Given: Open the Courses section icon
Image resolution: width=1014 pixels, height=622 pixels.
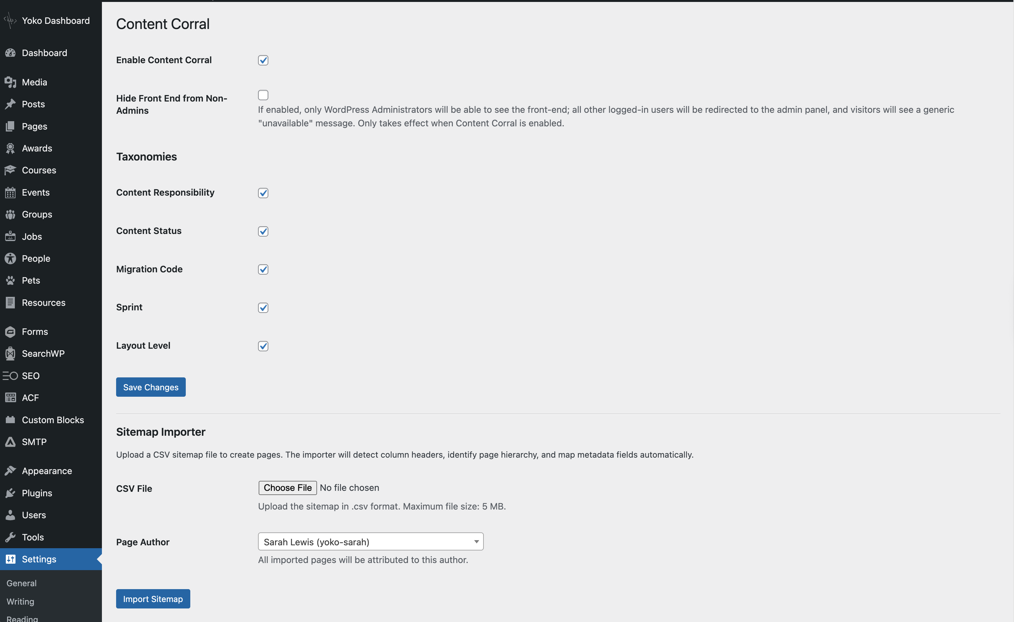Looking at the screenshot, I should pos(10,170).
